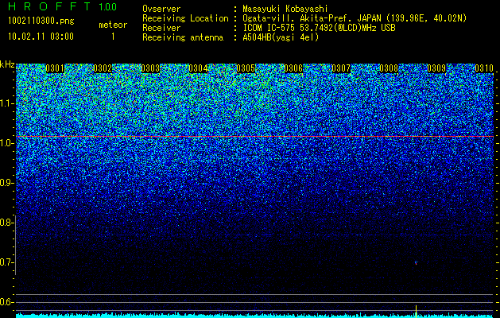Click the red horizontal carrier line
500x318 pixels.
[x=254, y=137]
